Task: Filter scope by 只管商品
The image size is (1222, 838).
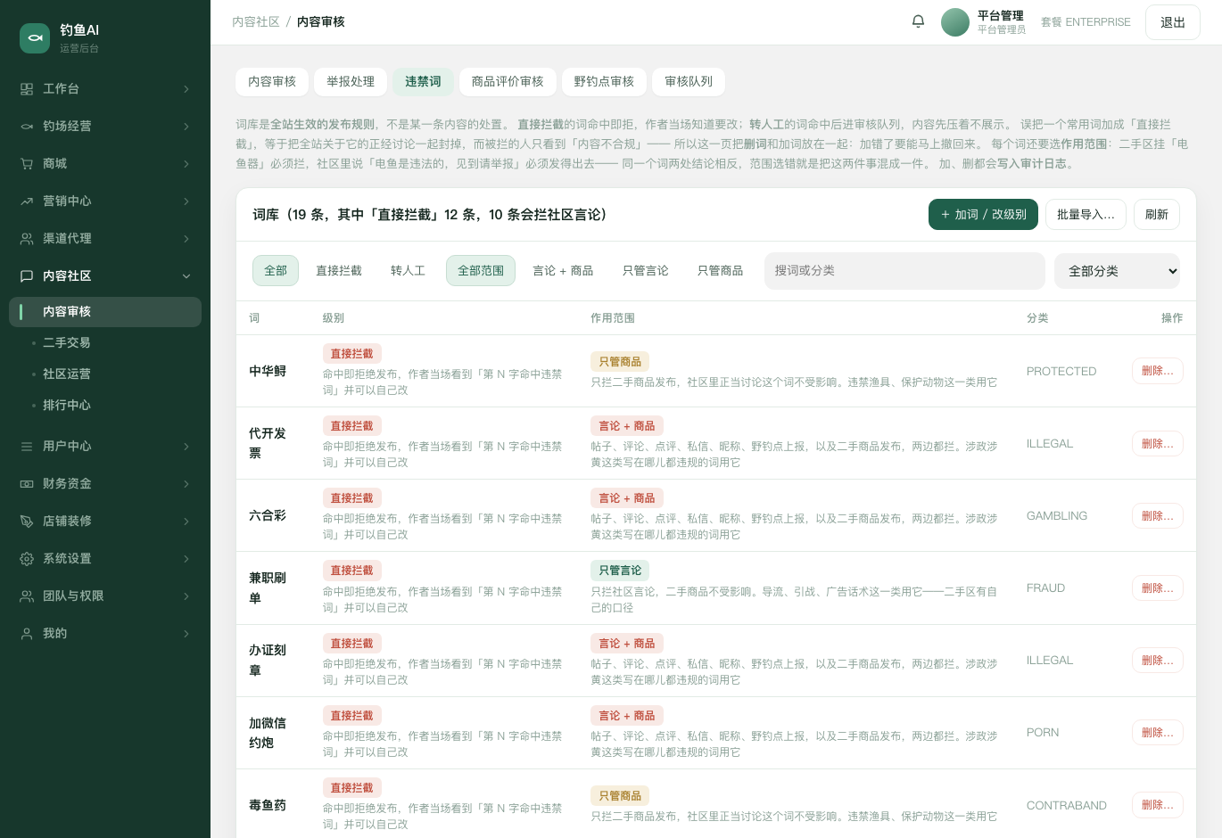Action: [721, 271]
